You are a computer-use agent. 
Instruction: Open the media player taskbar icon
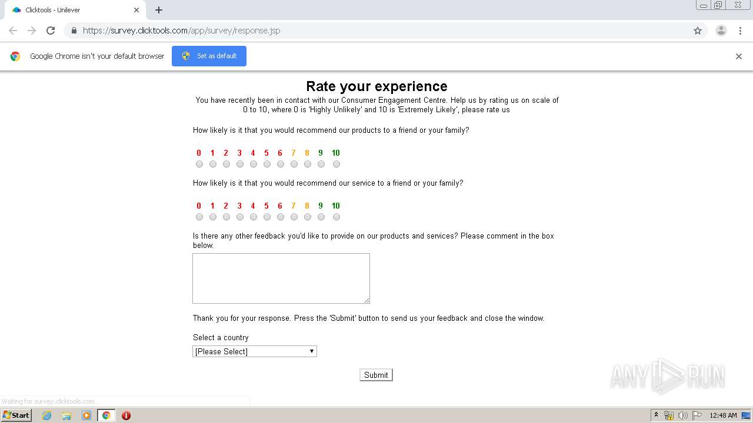pyautogui.click(x=86, y=415)
